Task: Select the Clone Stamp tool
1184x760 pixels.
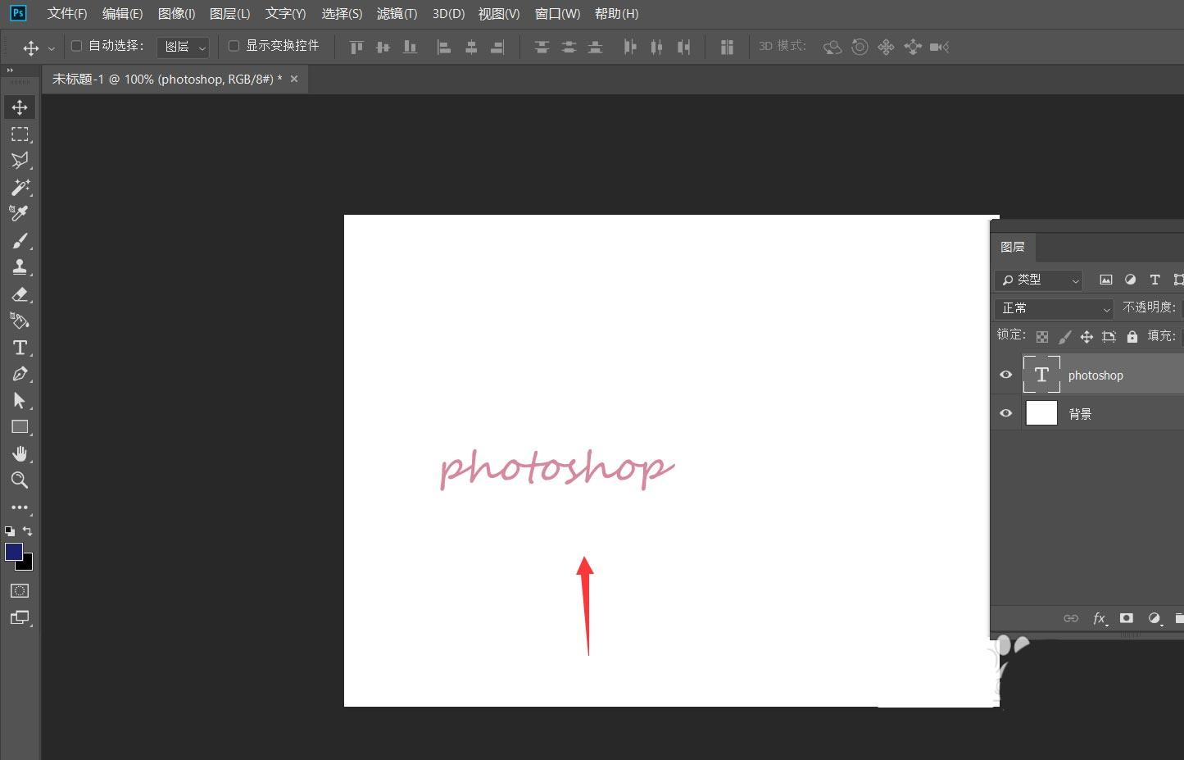Action: (x=20, y=267)
